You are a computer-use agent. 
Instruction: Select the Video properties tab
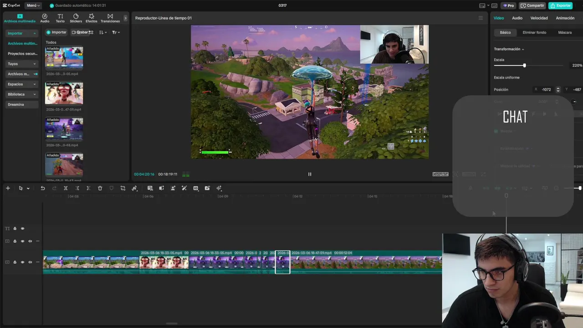point(499,18)
